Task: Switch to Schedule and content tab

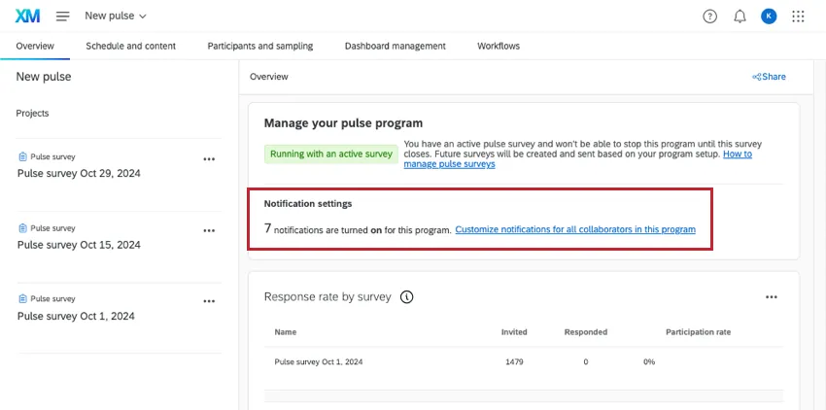Action: [x=130, y=46]
